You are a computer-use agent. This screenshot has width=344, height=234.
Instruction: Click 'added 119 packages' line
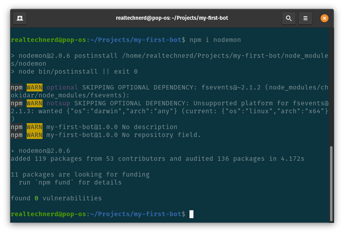tap(158, 158)
